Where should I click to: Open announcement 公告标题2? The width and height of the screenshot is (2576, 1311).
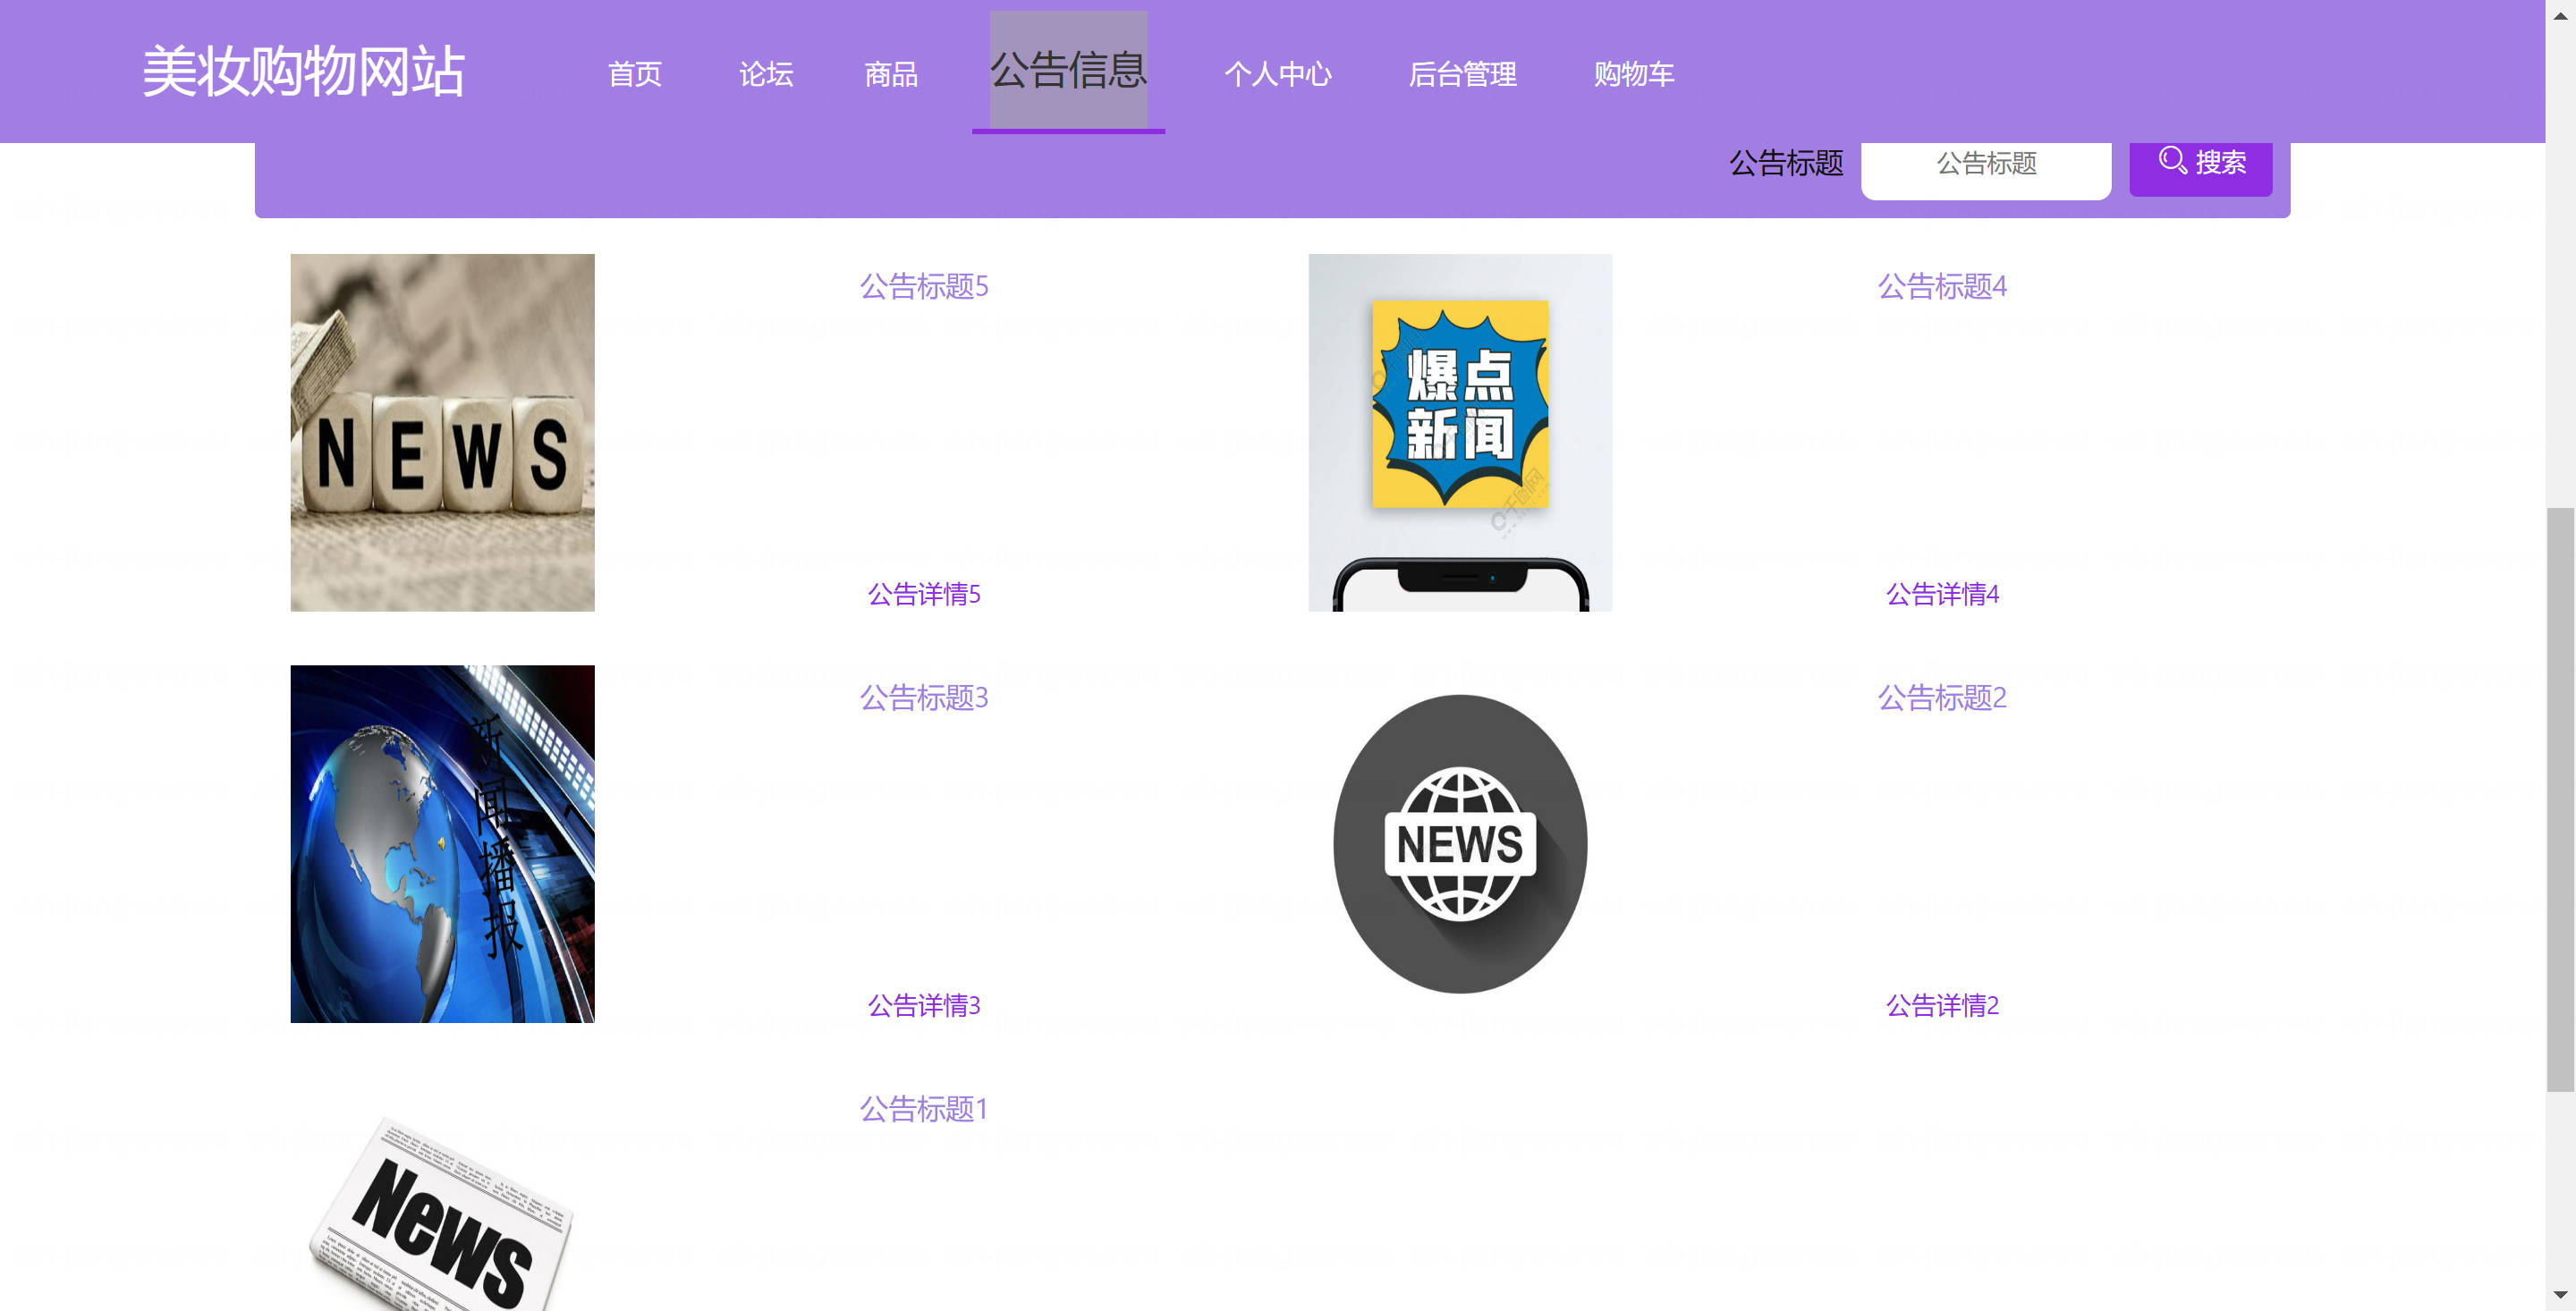[x=1942, y=697]
